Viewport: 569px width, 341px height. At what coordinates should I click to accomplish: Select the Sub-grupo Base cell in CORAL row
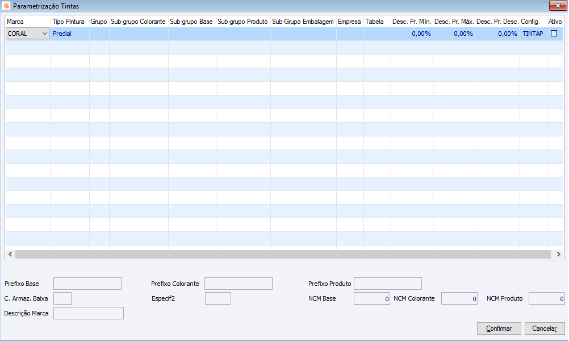192,34
